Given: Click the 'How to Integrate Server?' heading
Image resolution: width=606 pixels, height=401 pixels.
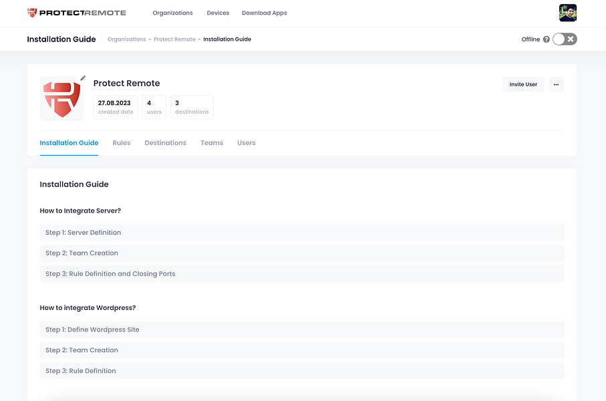Looking at the screenshot, I should tap(80, 211).
